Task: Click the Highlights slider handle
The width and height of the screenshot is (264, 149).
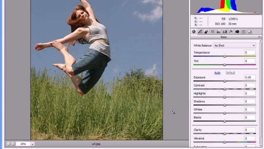Action: (224, 97)
